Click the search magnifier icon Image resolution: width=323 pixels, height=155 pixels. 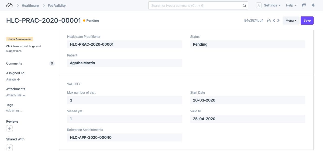coord(245,6)
